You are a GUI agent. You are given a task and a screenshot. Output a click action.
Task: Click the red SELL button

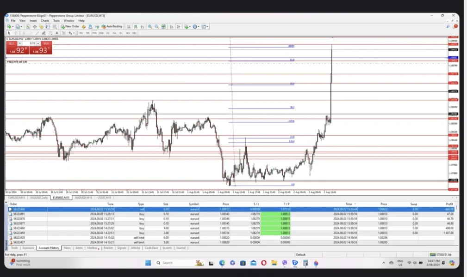click(x=12, y=43)
